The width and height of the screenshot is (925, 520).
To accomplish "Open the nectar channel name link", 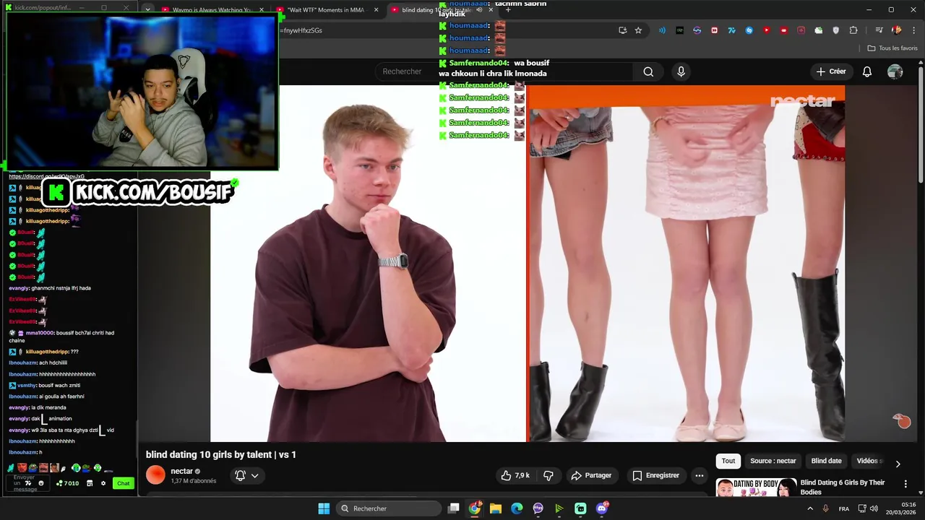I will pyautogui.click(x=181, y=471).
